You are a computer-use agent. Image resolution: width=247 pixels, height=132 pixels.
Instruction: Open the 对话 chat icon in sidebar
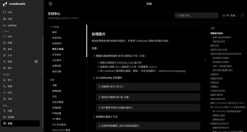tap(4, 12)
